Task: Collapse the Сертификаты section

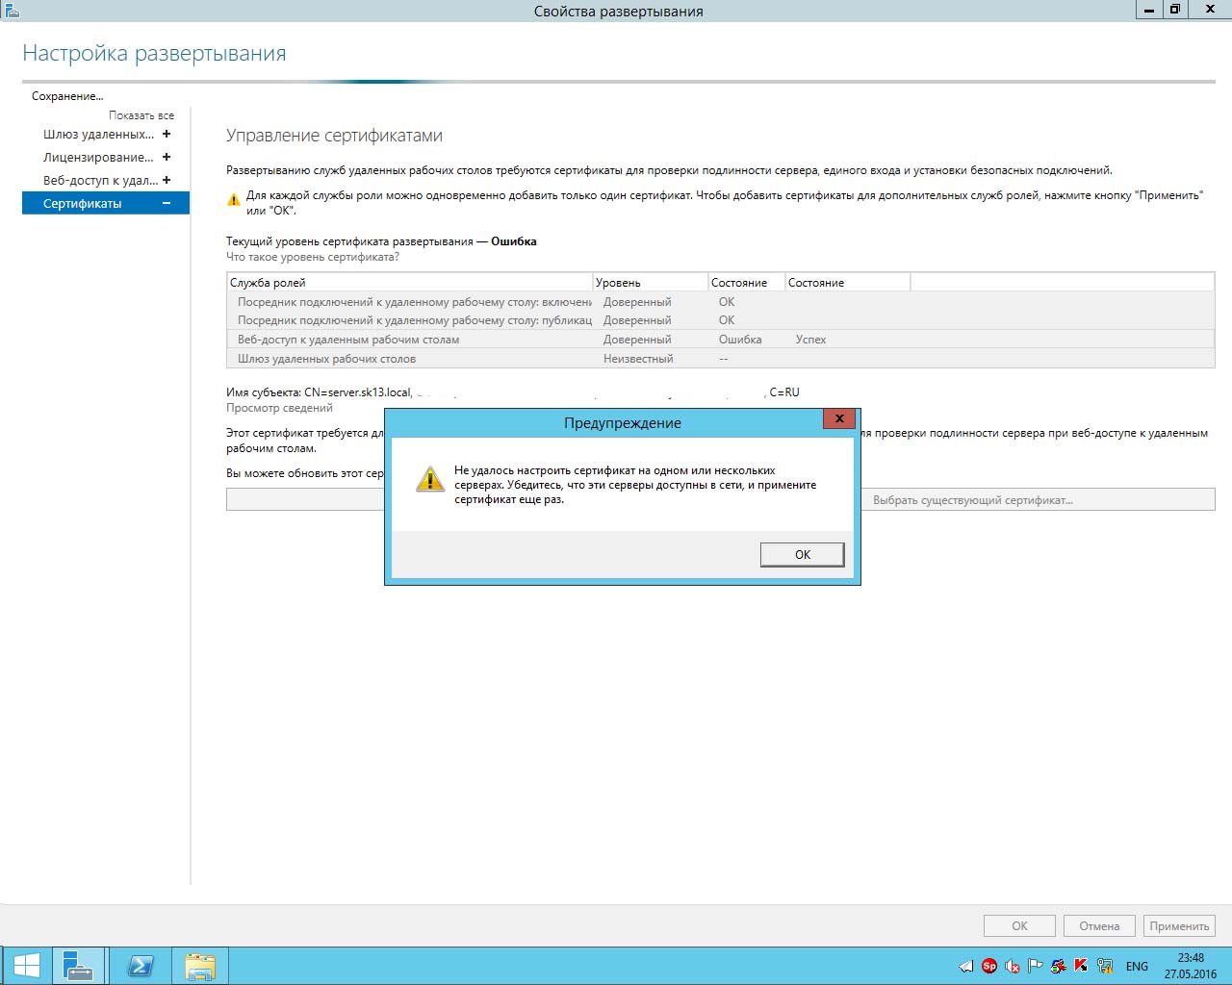Action: [167, 204]
